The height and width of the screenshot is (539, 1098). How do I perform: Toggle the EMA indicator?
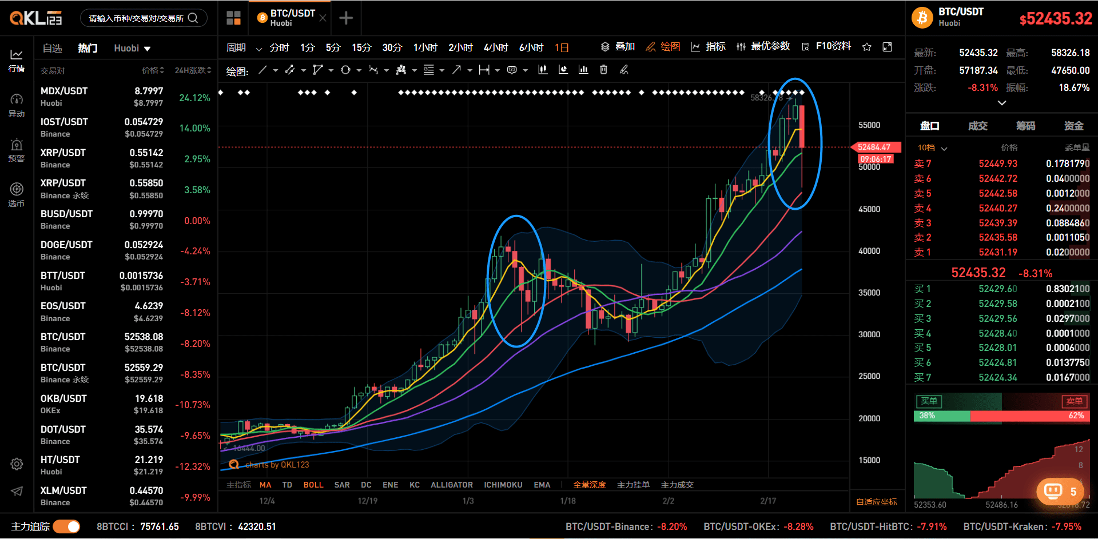tap(542, 485)
